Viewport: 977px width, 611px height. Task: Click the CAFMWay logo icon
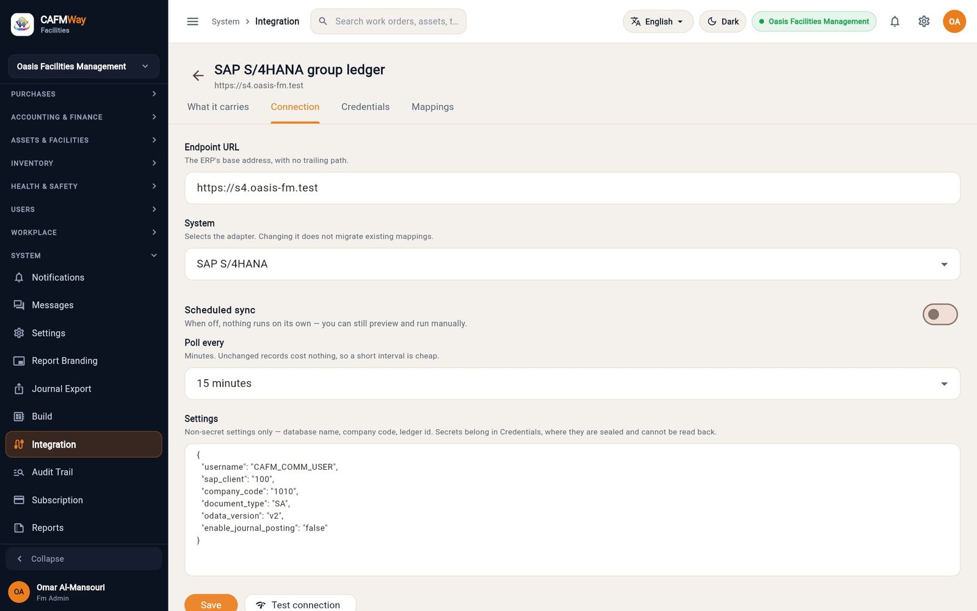[23, 24]
